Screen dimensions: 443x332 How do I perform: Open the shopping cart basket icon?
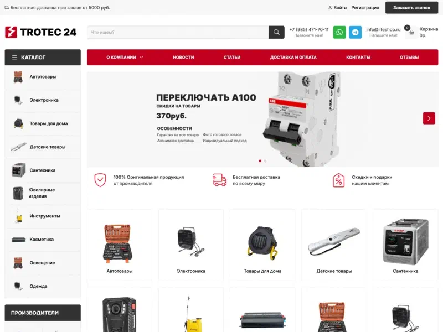pos(411,33)
